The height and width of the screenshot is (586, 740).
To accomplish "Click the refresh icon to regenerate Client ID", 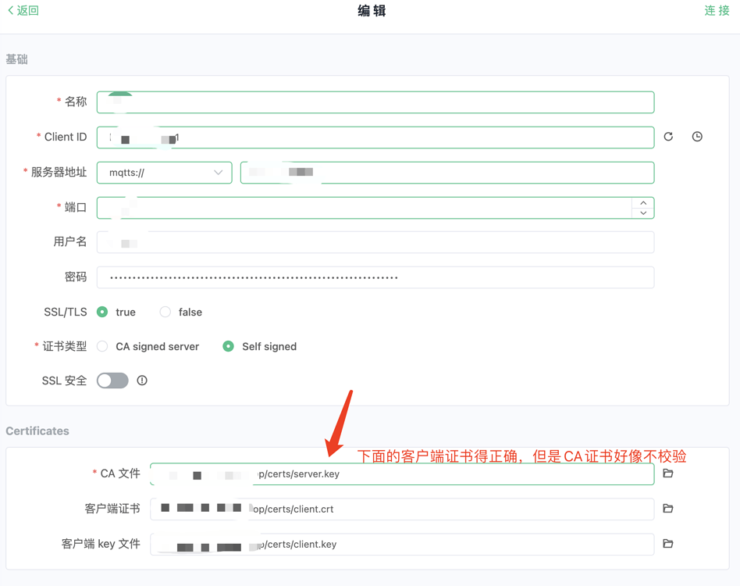I will (x=668, y=136).
